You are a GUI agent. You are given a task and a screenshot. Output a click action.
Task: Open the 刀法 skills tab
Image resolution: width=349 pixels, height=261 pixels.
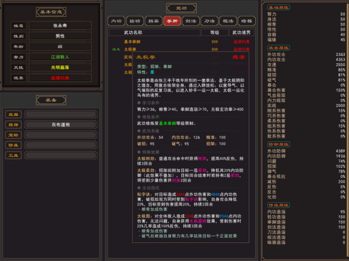click(209, 21)
